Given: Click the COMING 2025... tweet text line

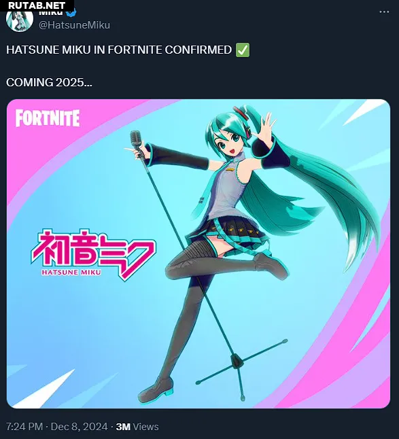Looking at the screenshot, I should (x=49, y=83).
